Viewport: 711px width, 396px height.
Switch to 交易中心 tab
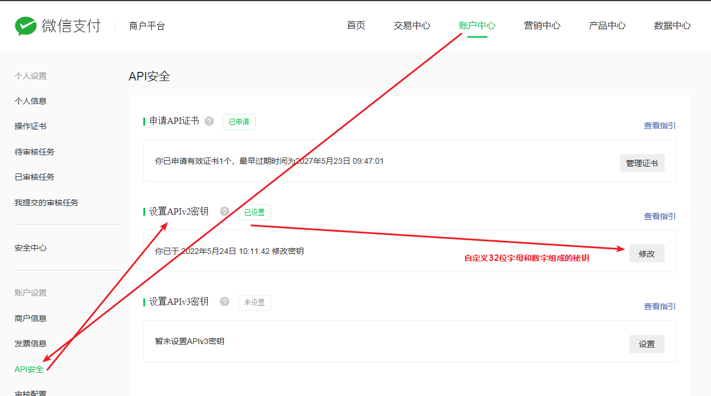click(x=412, y=26)
